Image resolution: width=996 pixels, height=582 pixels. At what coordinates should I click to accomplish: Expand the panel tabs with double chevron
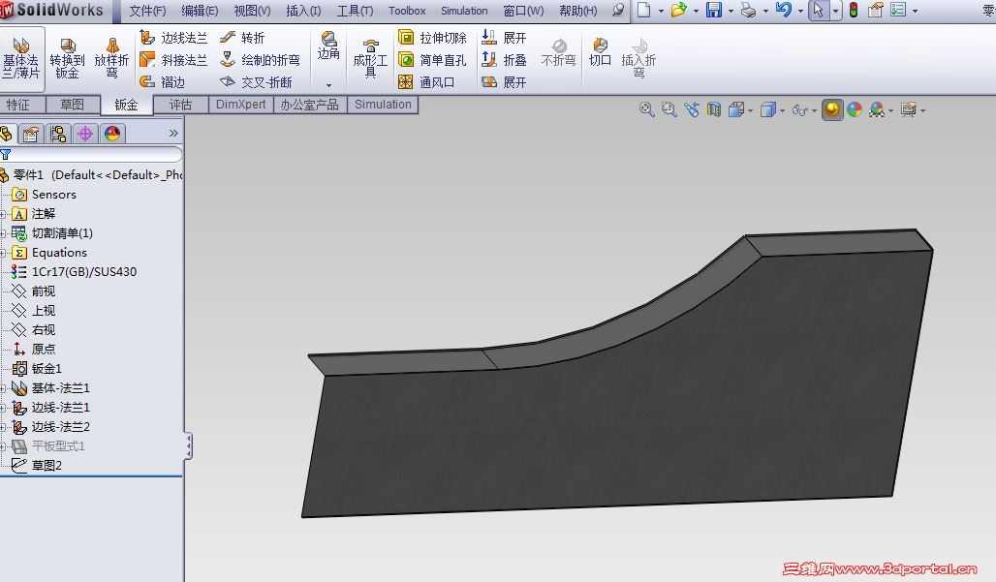tap(173, 134)
